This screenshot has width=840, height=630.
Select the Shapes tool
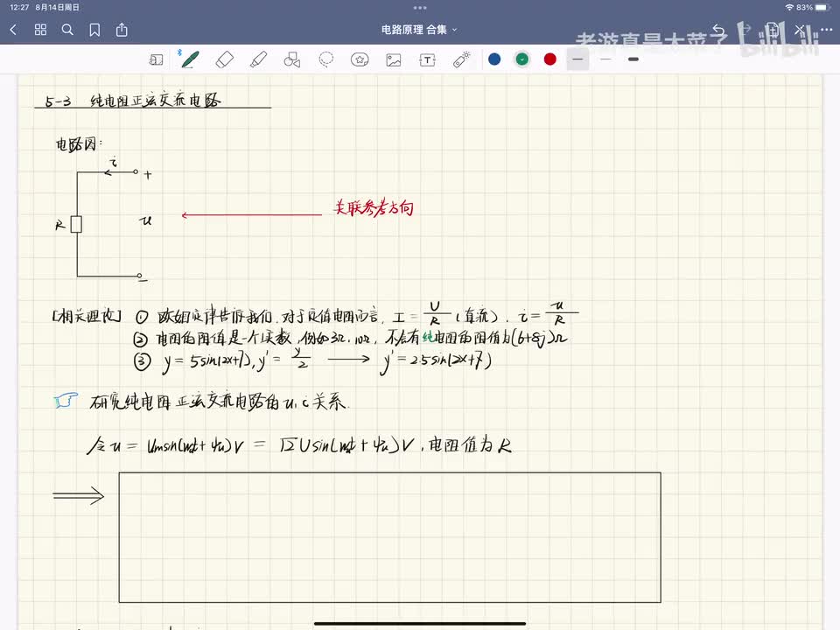click(292, 59)
